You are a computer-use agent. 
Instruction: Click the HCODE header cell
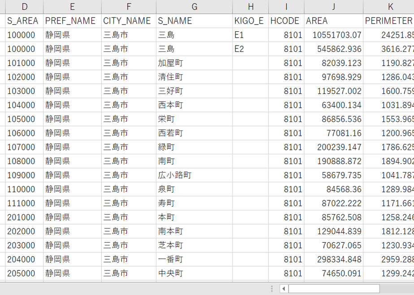pos(286,21)
